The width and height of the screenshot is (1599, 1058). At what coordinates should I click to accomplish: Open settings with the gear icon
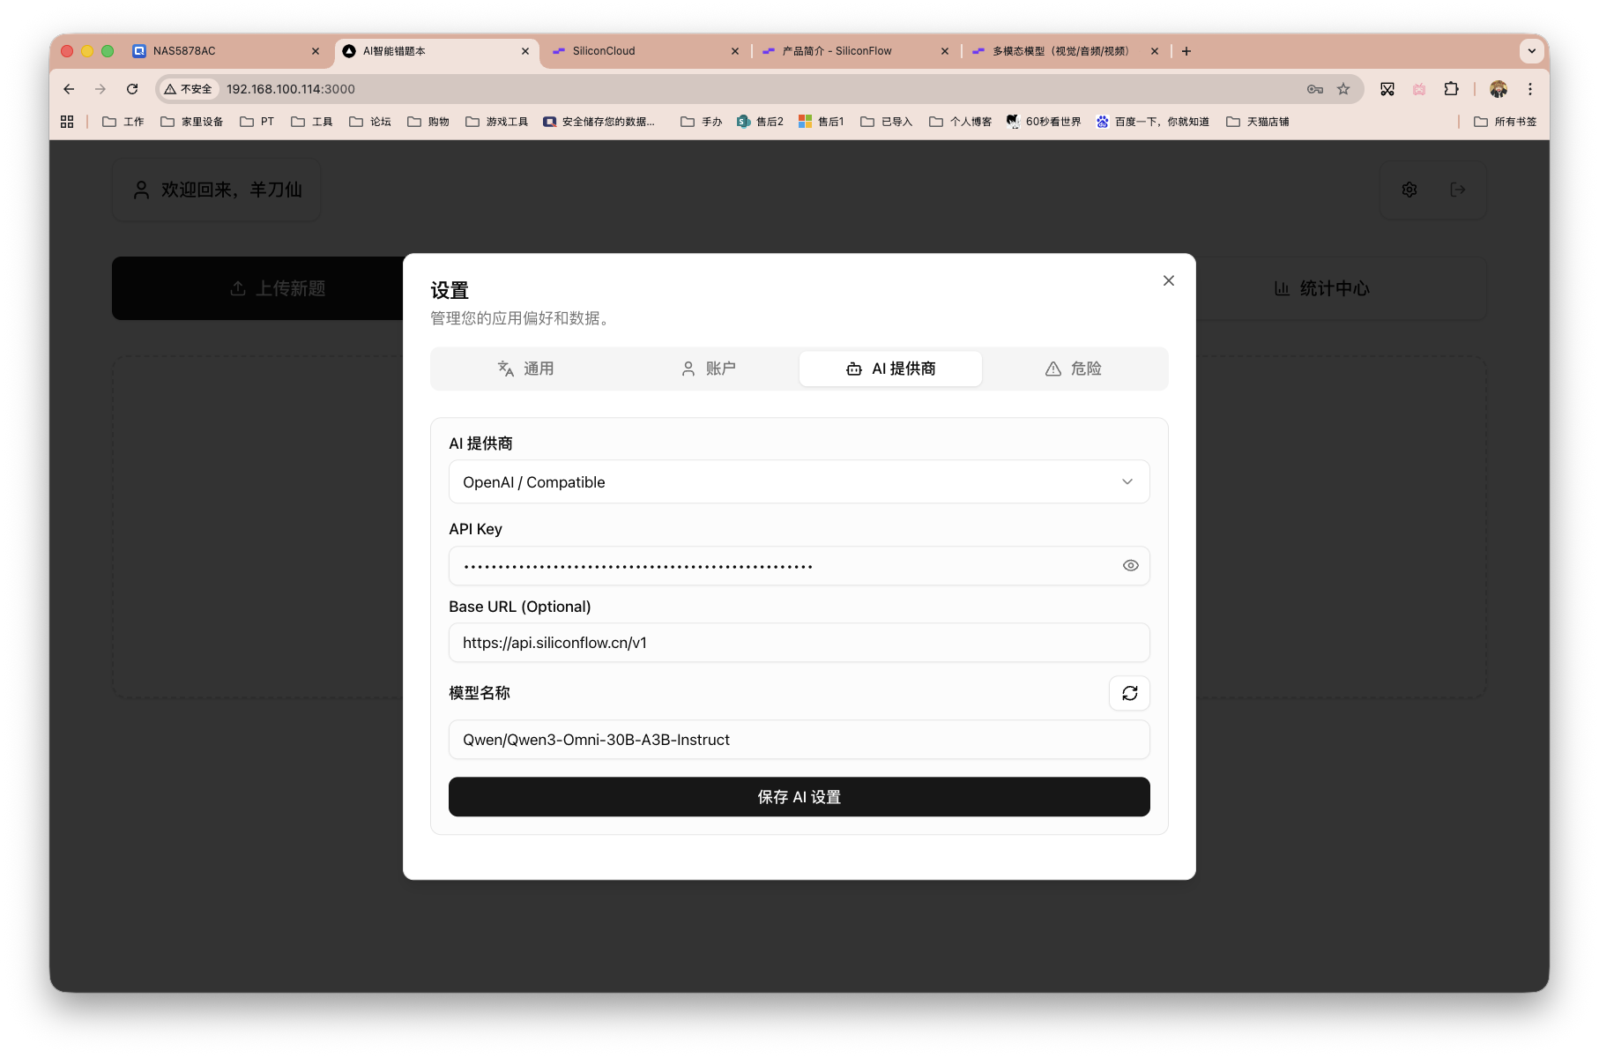1408,190
